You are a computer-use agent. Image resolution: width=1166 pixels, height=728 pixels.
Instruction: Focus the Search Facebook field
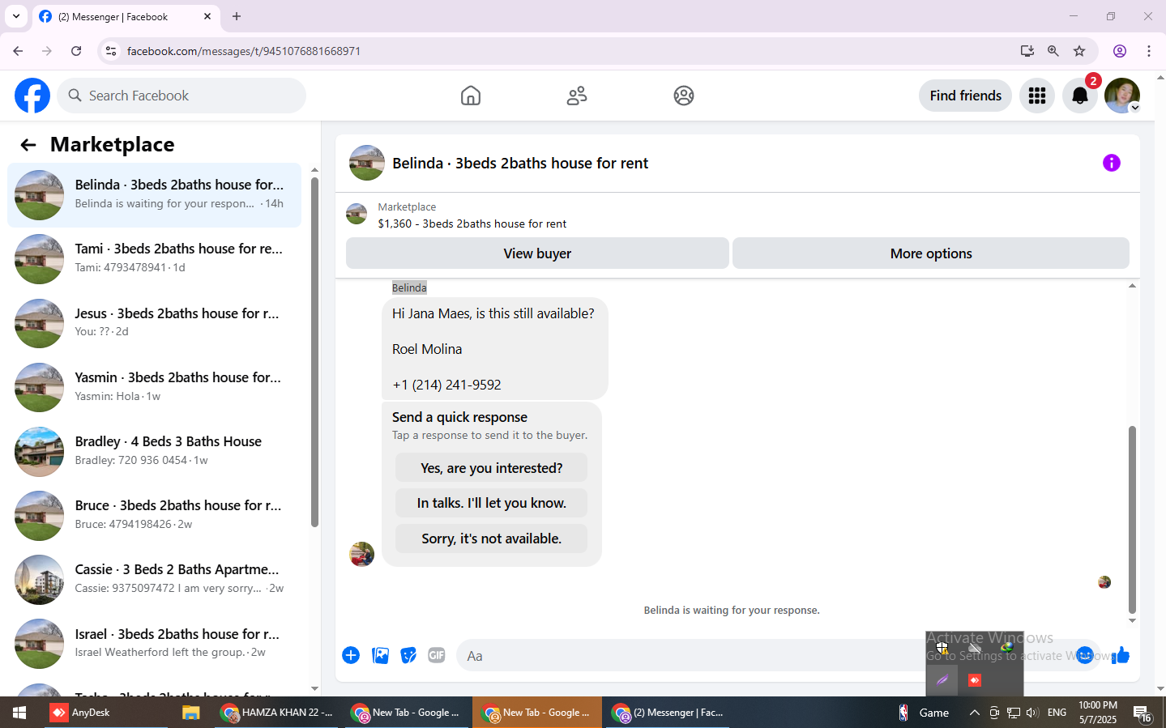pos(182,96)
